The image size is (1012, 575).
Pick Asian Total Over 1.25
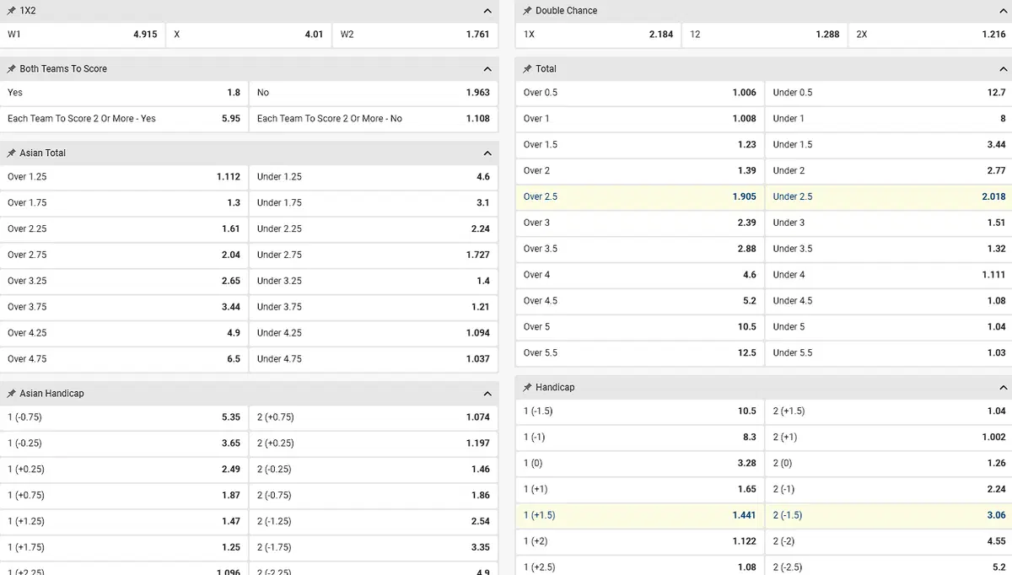coord(124,177)
